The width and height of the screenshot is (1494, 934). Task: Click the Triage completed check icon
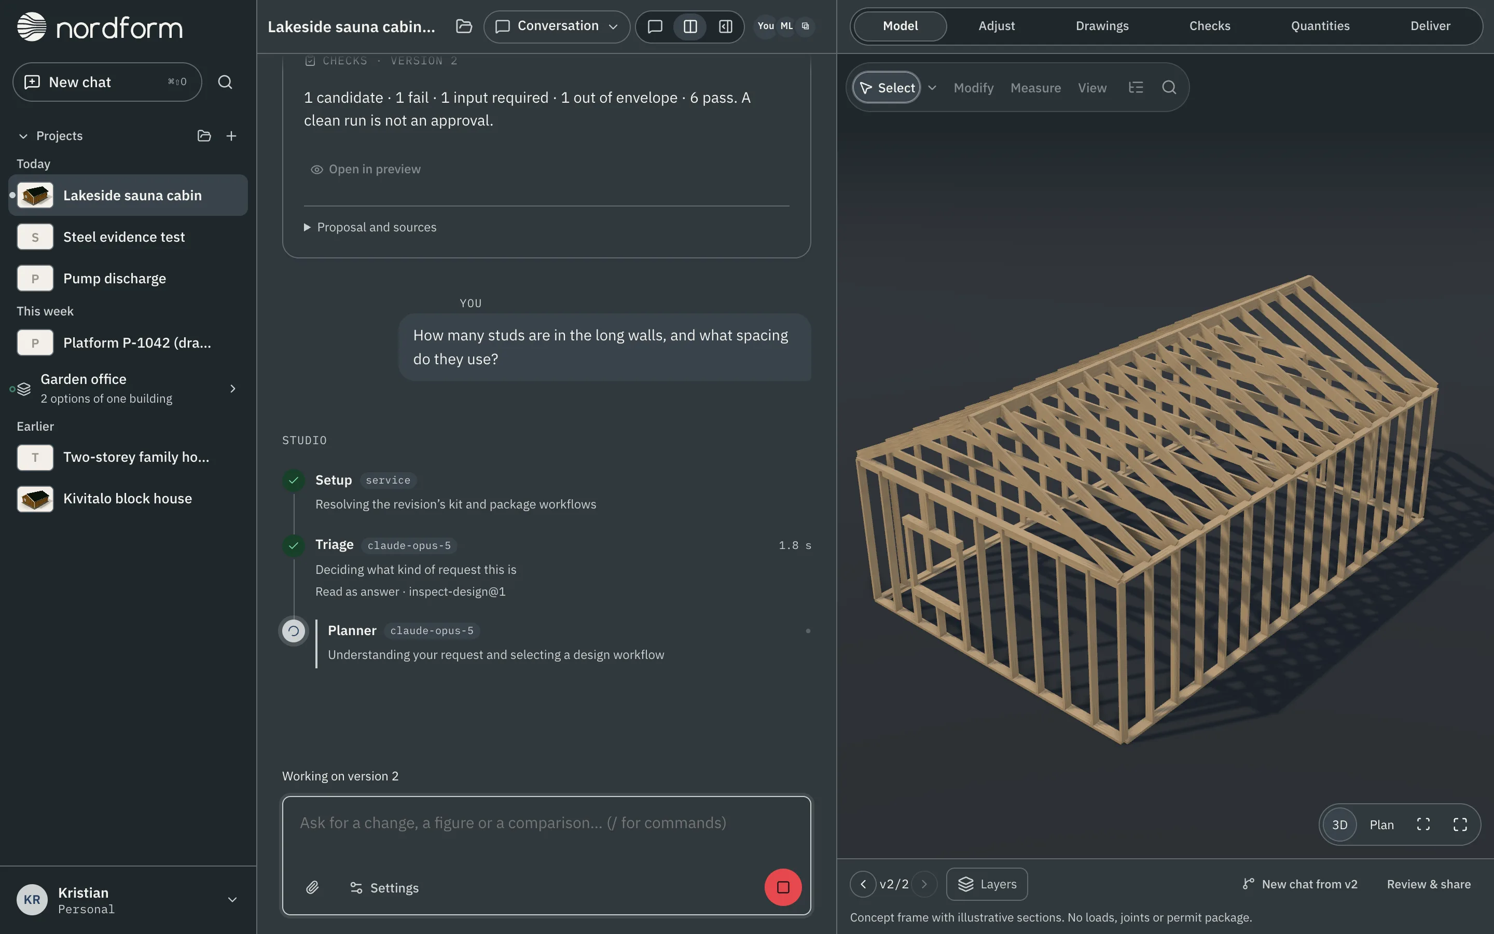point(294,545)
